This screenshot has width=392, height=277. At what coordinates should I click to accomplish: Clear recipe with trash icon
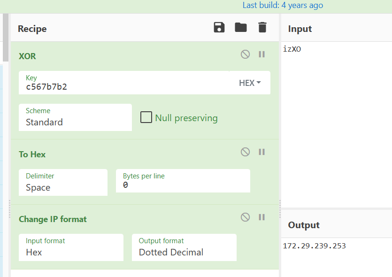(x=262, y=27)
